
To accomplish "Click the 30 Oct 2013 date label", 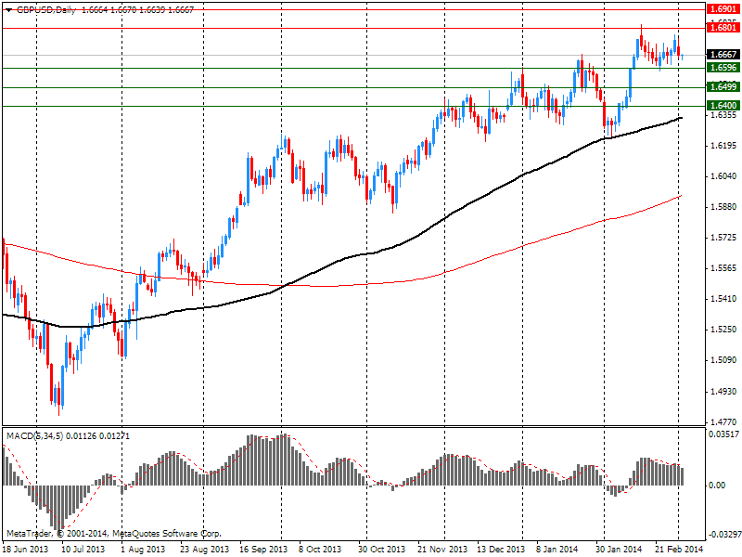I will click(x=378, y=550).
